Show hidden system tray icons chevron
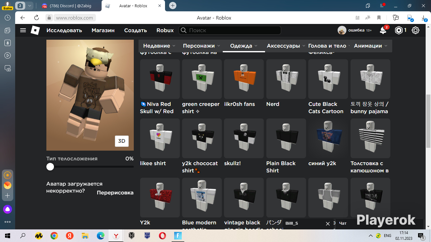This screenshot has width=431, height=242. pos(371,235)
